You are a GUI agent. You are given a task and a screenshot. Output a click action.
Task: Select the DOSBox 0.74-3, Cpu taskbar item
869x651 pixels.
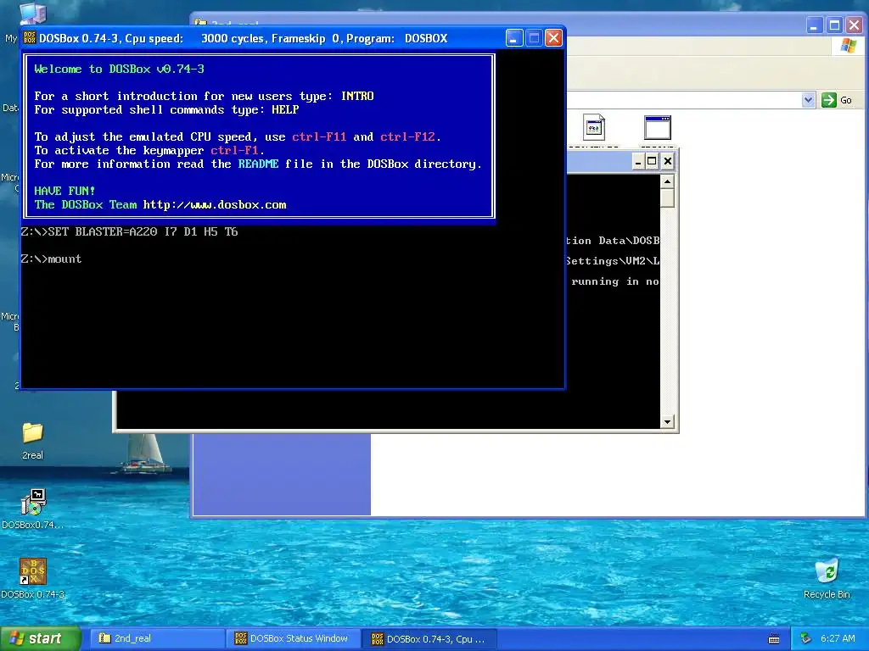coord(430,638)
